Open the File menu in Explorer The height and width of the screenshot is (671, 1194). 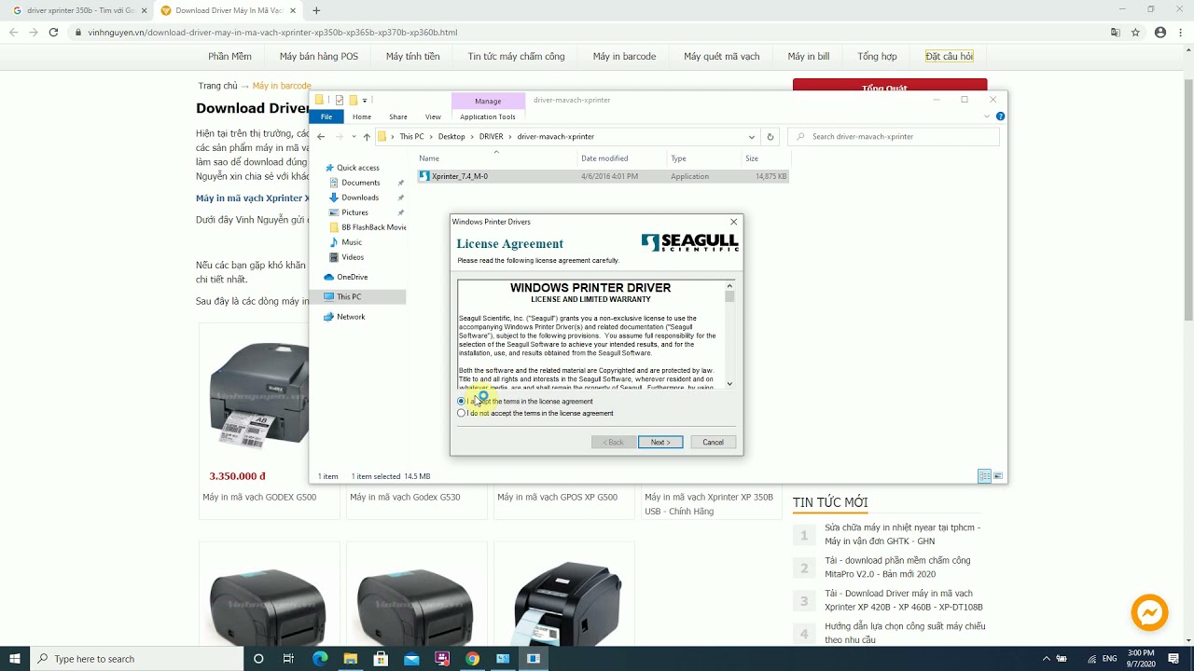[326, 116]
